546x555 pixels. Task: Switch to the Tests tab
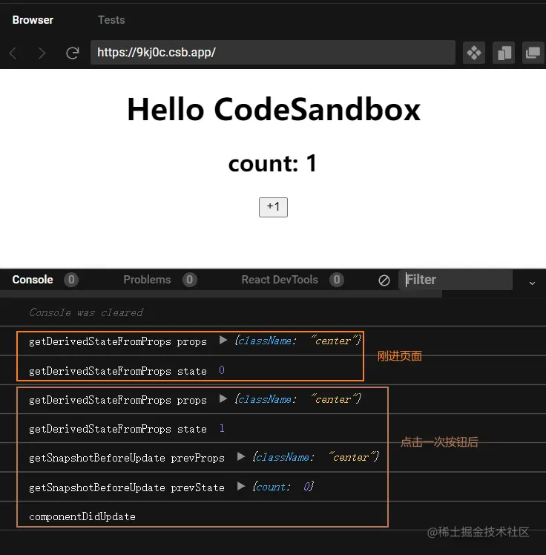click(111, 20)
